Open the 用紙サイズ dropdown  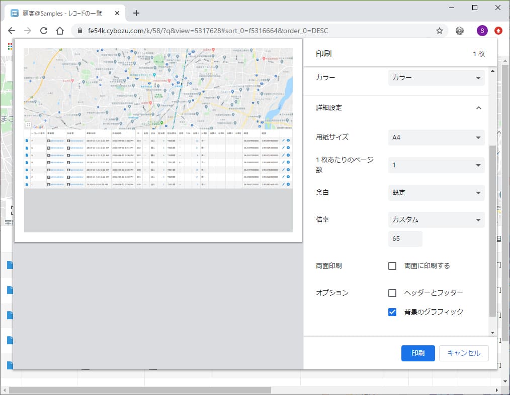point(436,138)
